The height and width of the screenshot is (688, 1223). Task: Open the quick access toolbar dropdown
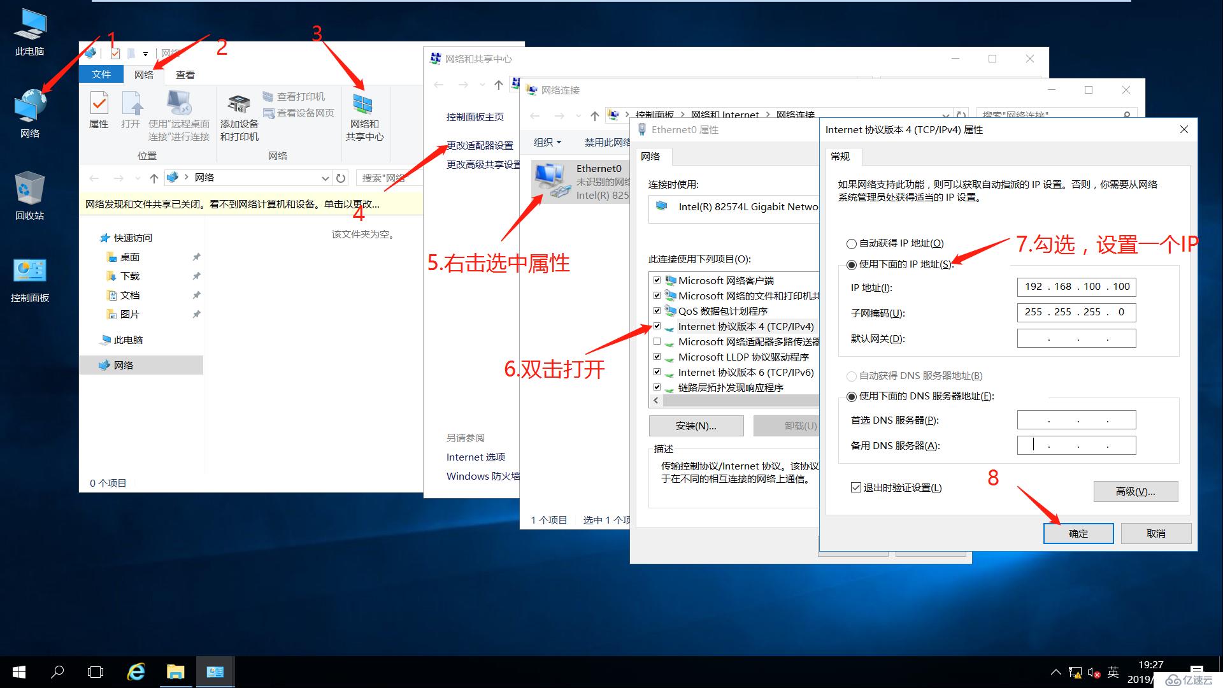coord(145,54)
